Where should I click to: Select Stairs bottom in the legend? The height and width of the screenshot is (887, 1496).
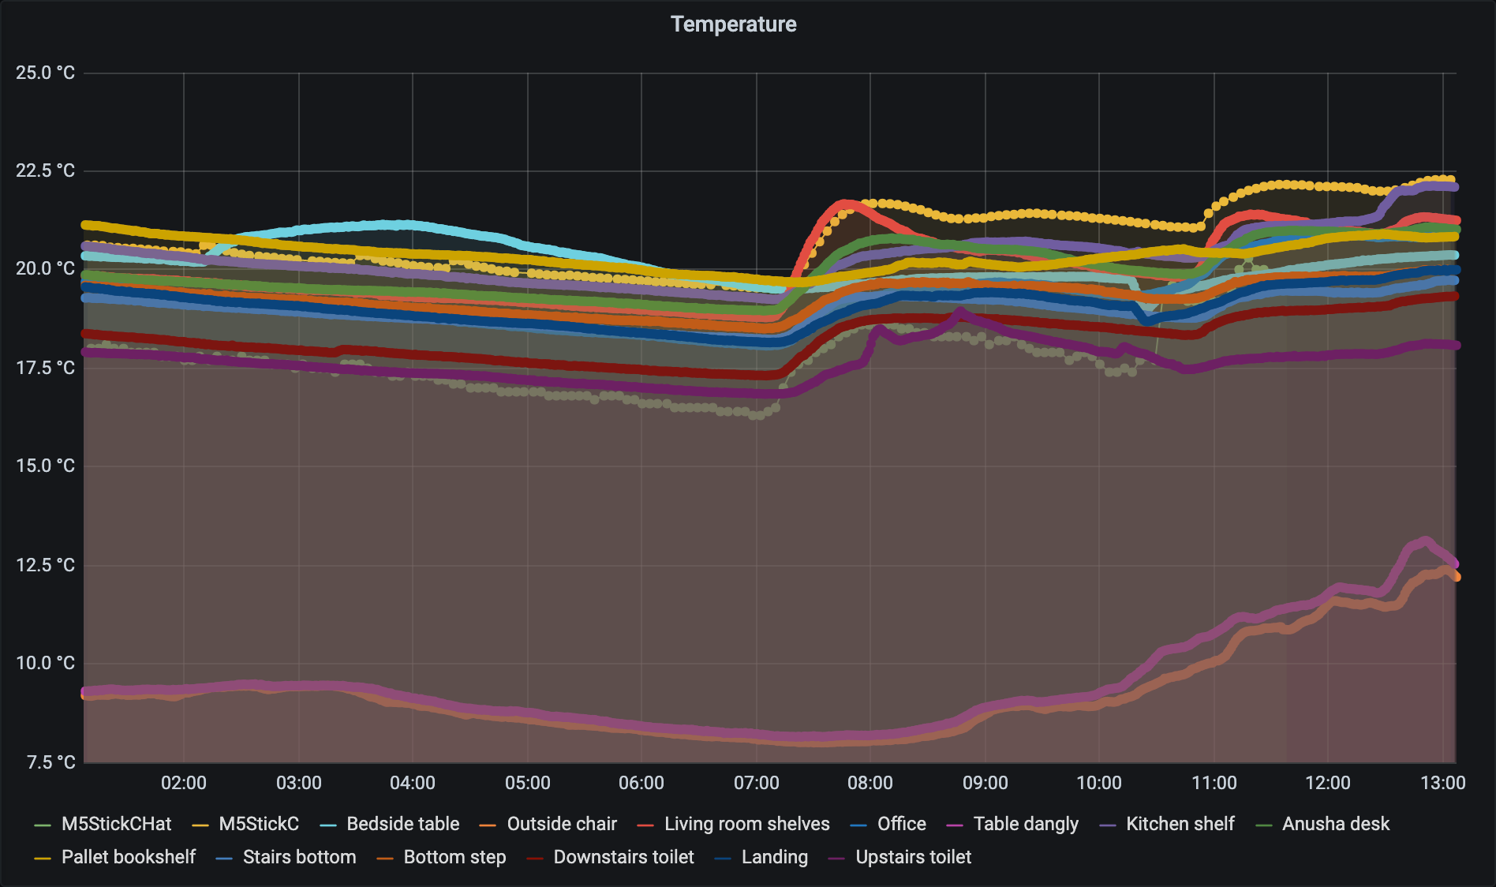click(299, 857)
